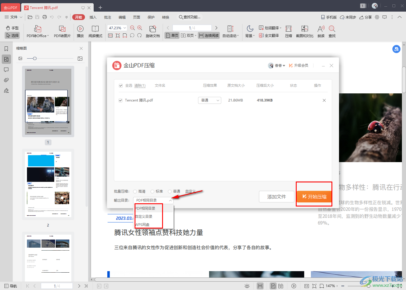Image resolution: width=406 pixels, height=290 pixels.
Task: Open the attachments paperclip panel
Action: pyautogui.click(x=6, y=80)
